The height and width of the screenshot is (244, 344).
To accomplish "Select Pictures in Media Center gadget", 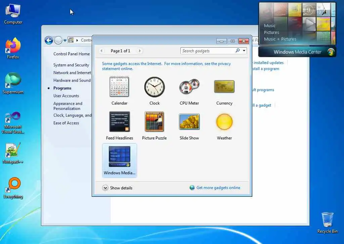I will click(271, 33).
